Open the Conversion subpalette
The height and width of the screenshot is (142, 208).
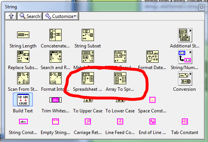click(185, 79)
